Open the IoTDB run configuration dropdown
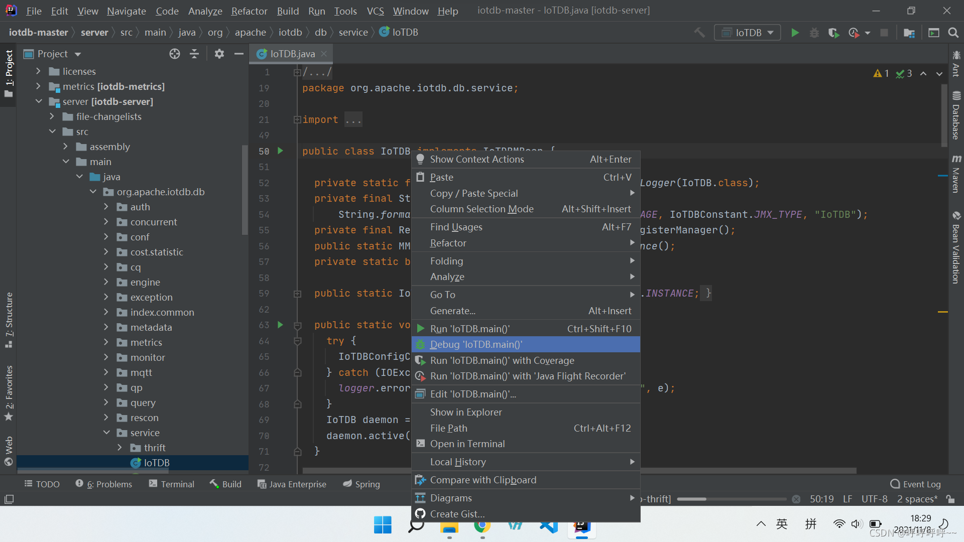The image size is (964, 542). click(748, 33)
